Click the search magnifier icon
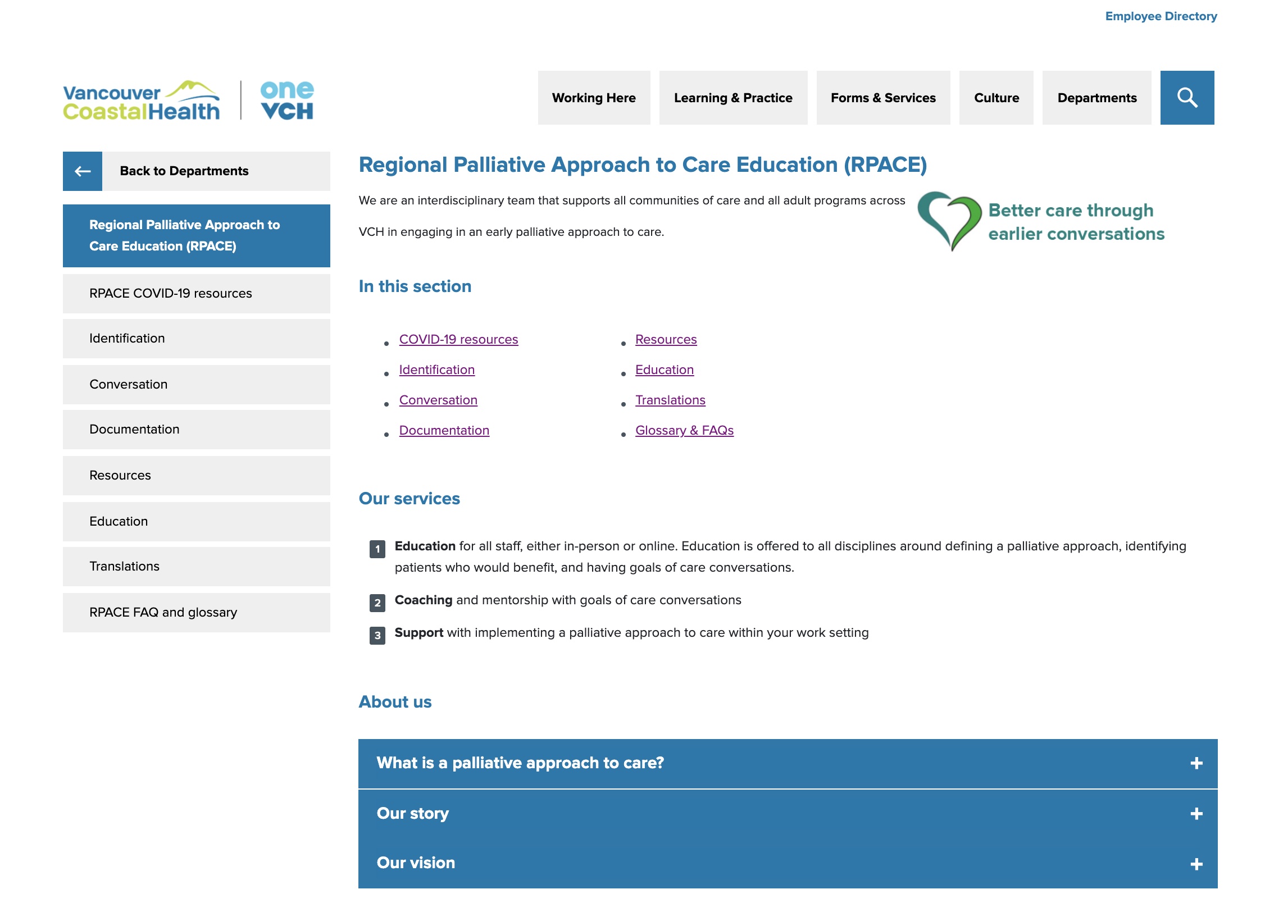Viewport: 1274px width, 912px height. 1186,98
